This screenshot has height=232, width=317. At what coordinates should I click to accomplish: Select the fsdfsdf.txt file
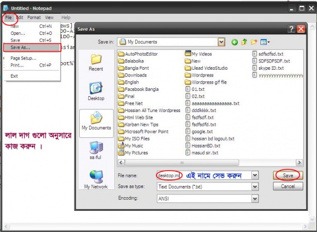tap(200, 117)
